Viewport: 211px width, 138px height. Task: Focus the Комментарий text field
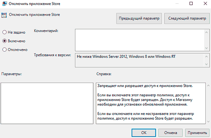(x=140, y=40)
